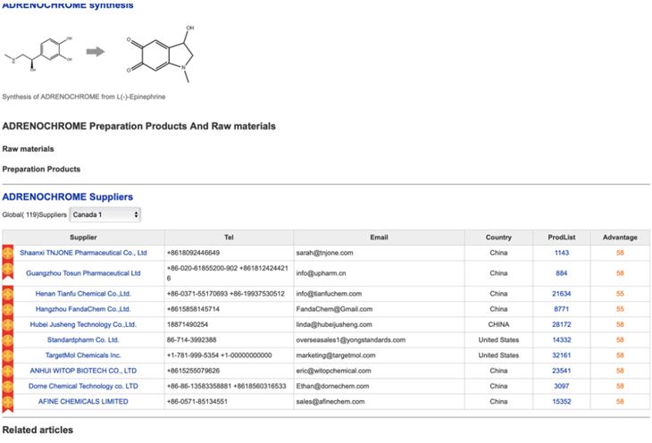Click phone number +8615255079626
The width and height of the screenshot is (652, 443).
click(x=193, y=370)
